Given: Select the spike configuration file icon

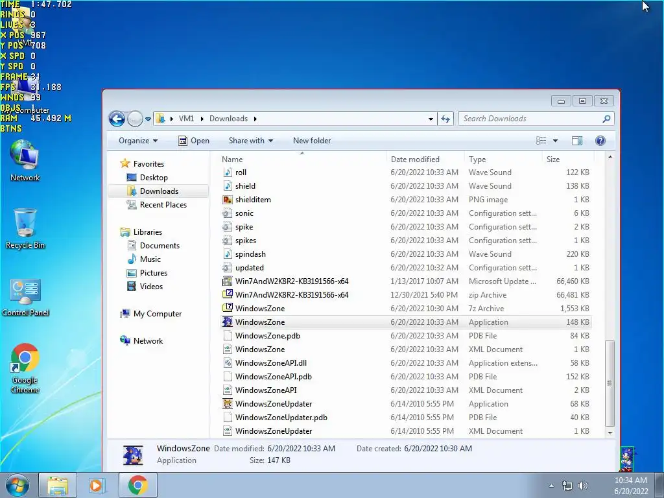Looking at the screenshot, I should [228, 227].
